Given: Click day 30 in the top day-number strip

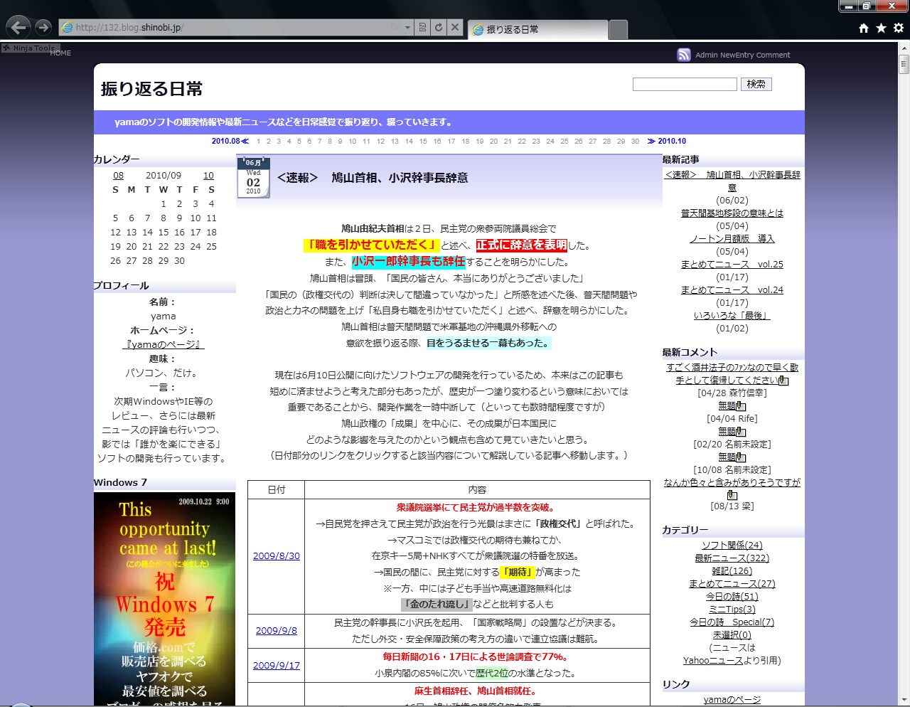Looking at the screenshot, I should click(635, 141).
